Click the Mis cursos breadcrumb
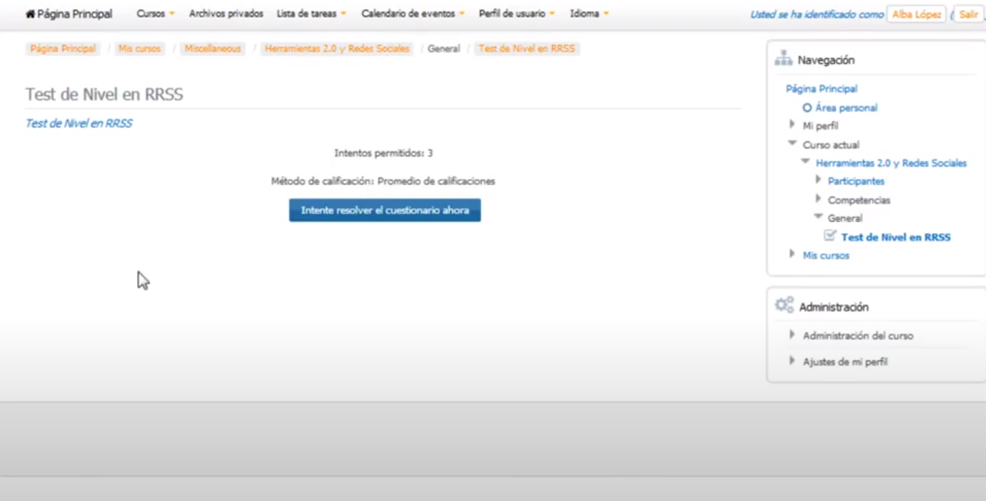Viewport: 986px width, 501px height. pos(139,49)
